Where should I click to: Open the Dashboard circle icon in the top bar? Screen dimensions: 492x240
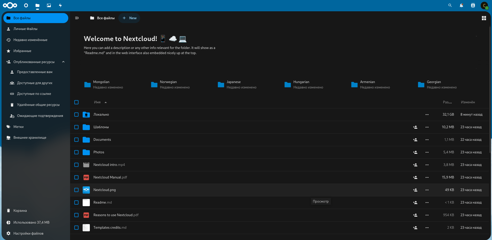pyautogui.click(x=26, y=5)
